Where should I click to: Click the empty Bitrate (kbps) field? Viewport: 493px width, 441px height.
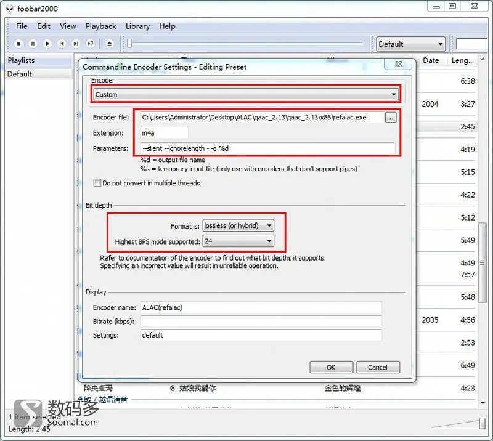coord(261,322)
